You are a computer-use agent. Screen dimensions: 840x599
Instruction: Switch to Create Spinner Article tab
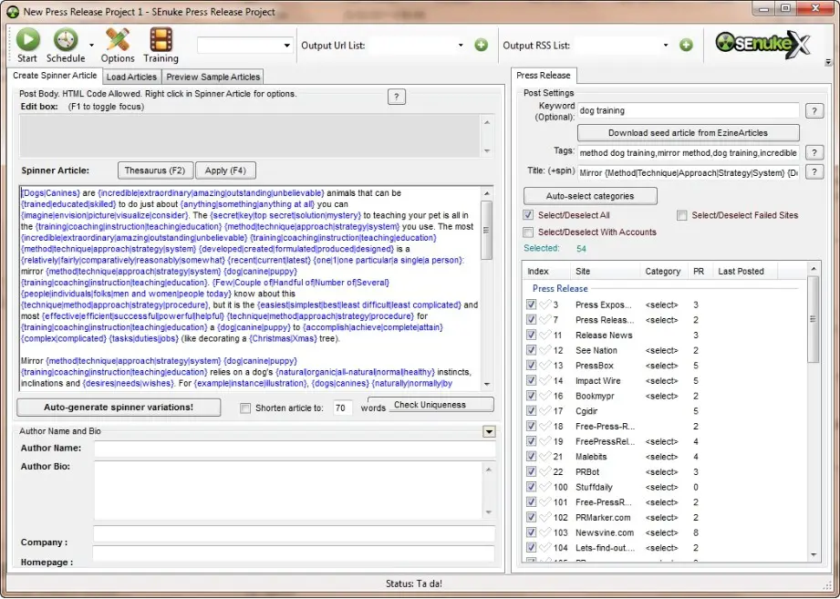pos(55,76)
